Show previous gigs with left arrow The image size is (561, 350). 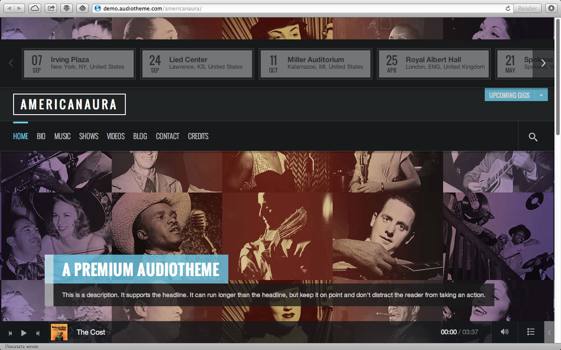[x=11, y=63]
